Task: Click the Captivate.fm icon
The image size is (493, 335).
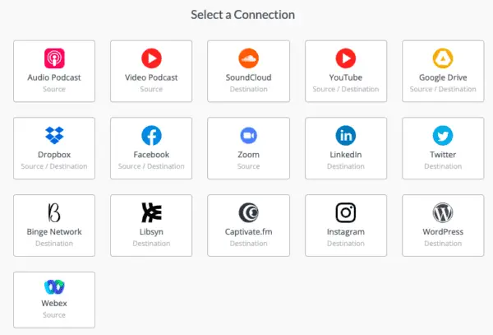Action: tap(248, 212)
